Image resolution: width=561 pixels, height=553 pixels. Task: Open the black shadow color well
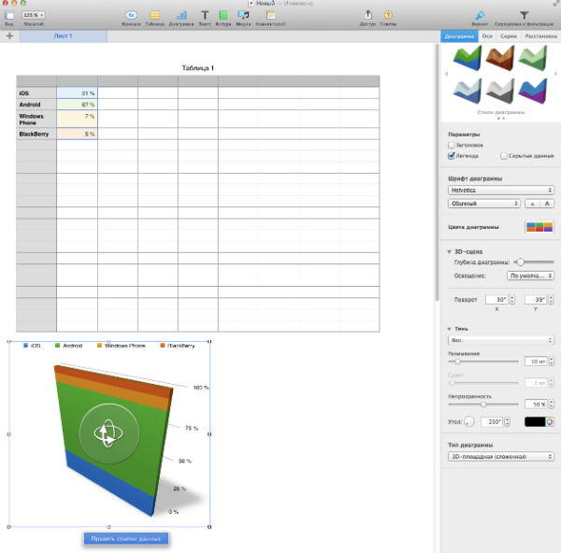[x=535, y=422]
